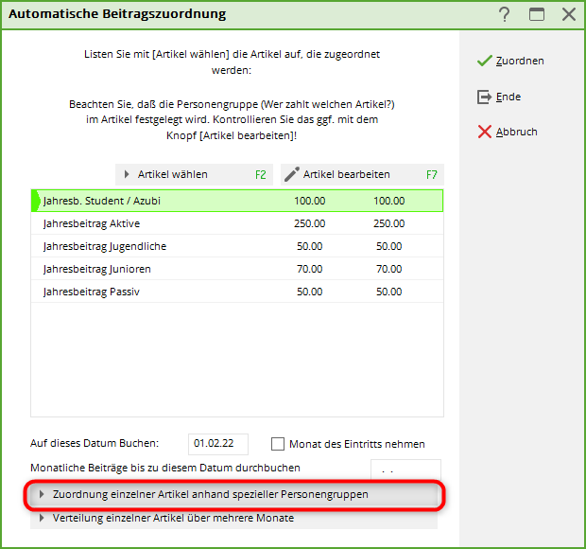Maximize the Automatische Beitragszuordnung window
586x549 pixels.
pyautogui.click(x=537, y=14)
